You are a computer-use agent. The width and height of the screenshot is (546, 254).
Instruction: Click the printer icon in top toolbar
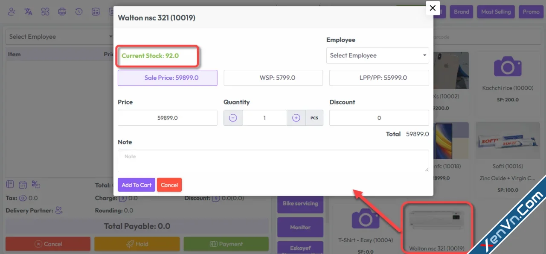coord(62,12)
